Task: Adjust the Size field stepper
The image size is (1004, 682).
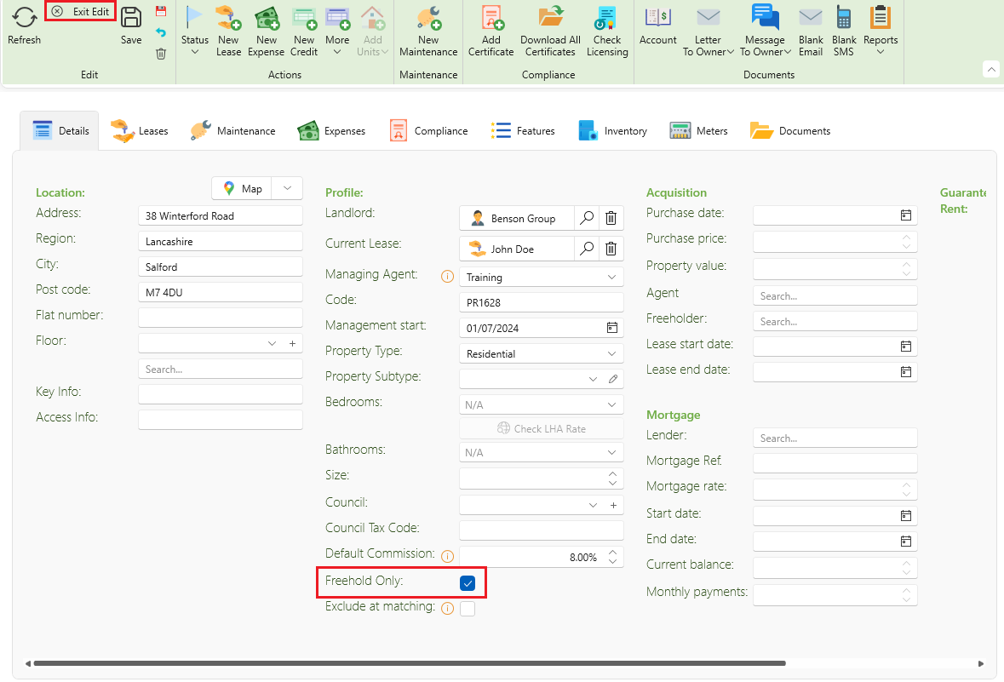Action: 612,478
